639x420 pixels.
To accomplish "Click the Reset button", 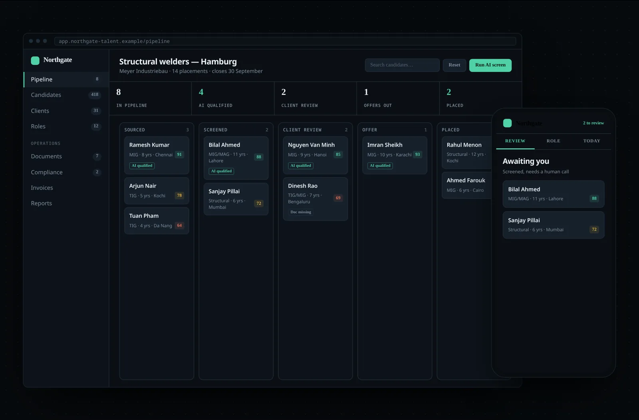I will click(x=454, y=65).
